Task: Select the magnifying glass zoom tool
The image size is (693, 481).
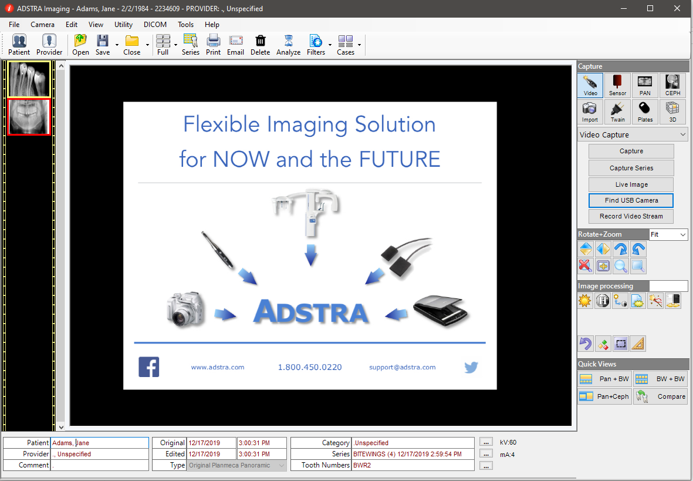Action: tap(620, 266)
